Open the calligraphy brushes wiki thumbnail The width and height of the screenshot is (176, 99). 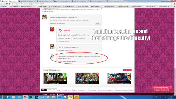55,78
